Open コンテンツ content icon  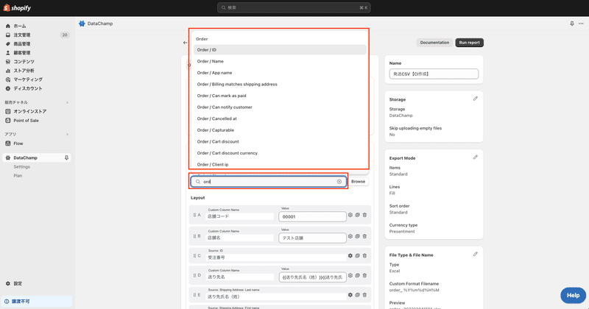click(x=8, y=62)
